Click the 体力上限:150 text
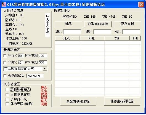Screen dimensions: 146x115 click(x=16, y=38)
